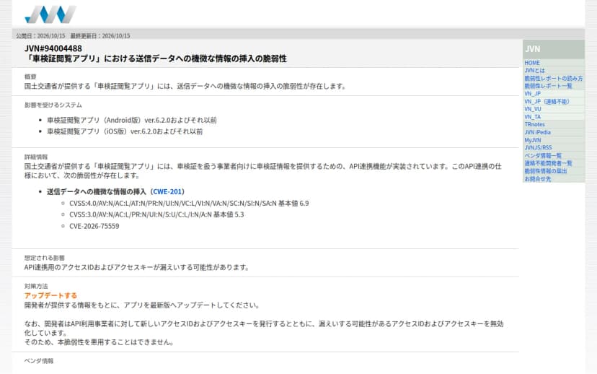Go to VN_TA in the sidebar
The width and height of the screenshot is (597, 374).
pyautogui.click(x=532, y=117)
